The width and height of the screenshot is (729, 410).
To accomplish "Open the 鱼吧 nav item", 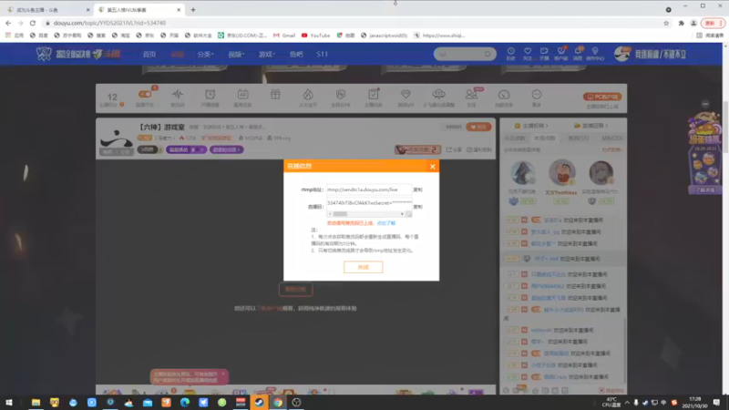I will (x=296, y=55).
